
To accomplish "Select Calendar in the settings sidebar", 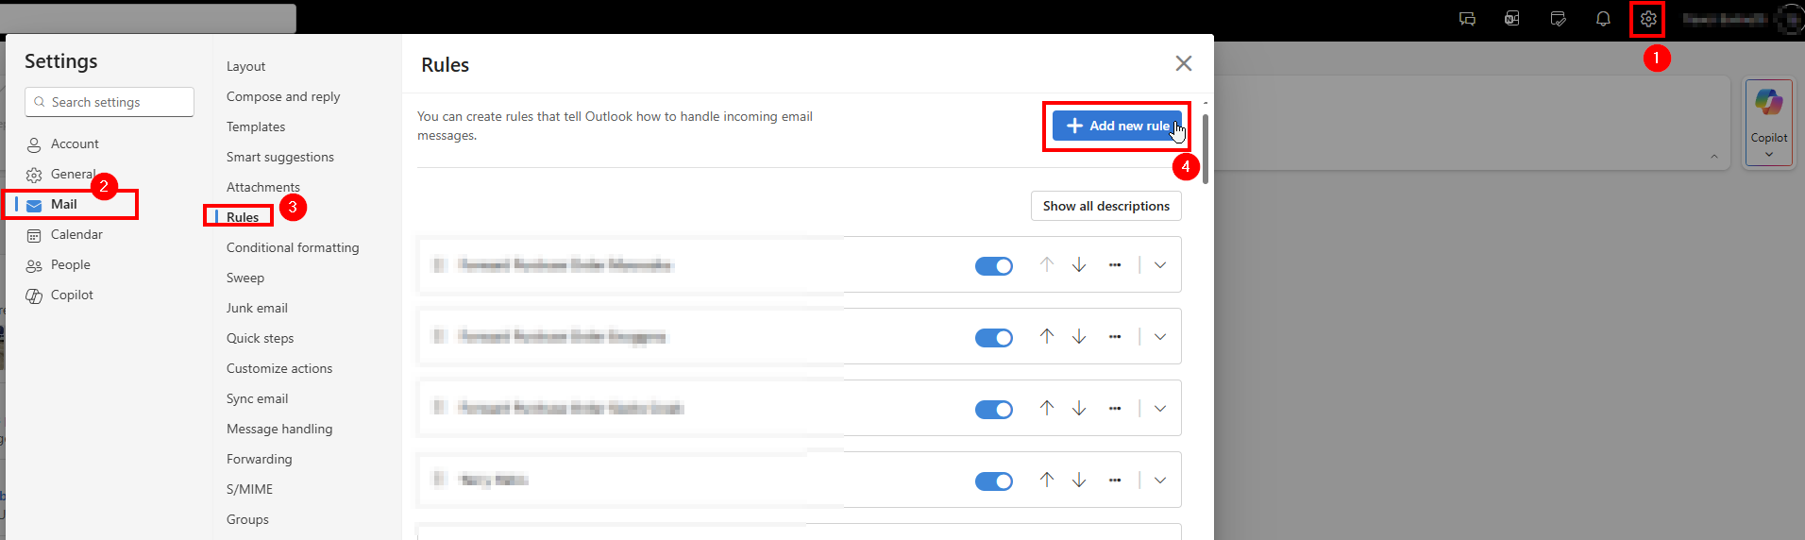I will point(76,234).
